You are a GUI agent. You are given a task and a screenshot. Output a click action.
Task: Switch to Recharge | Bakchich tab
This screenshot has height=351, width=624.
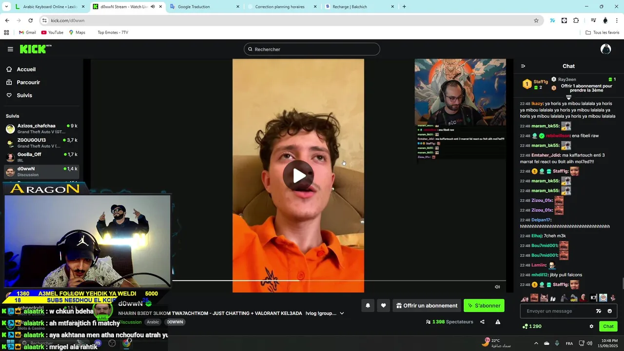click(360, 7)
